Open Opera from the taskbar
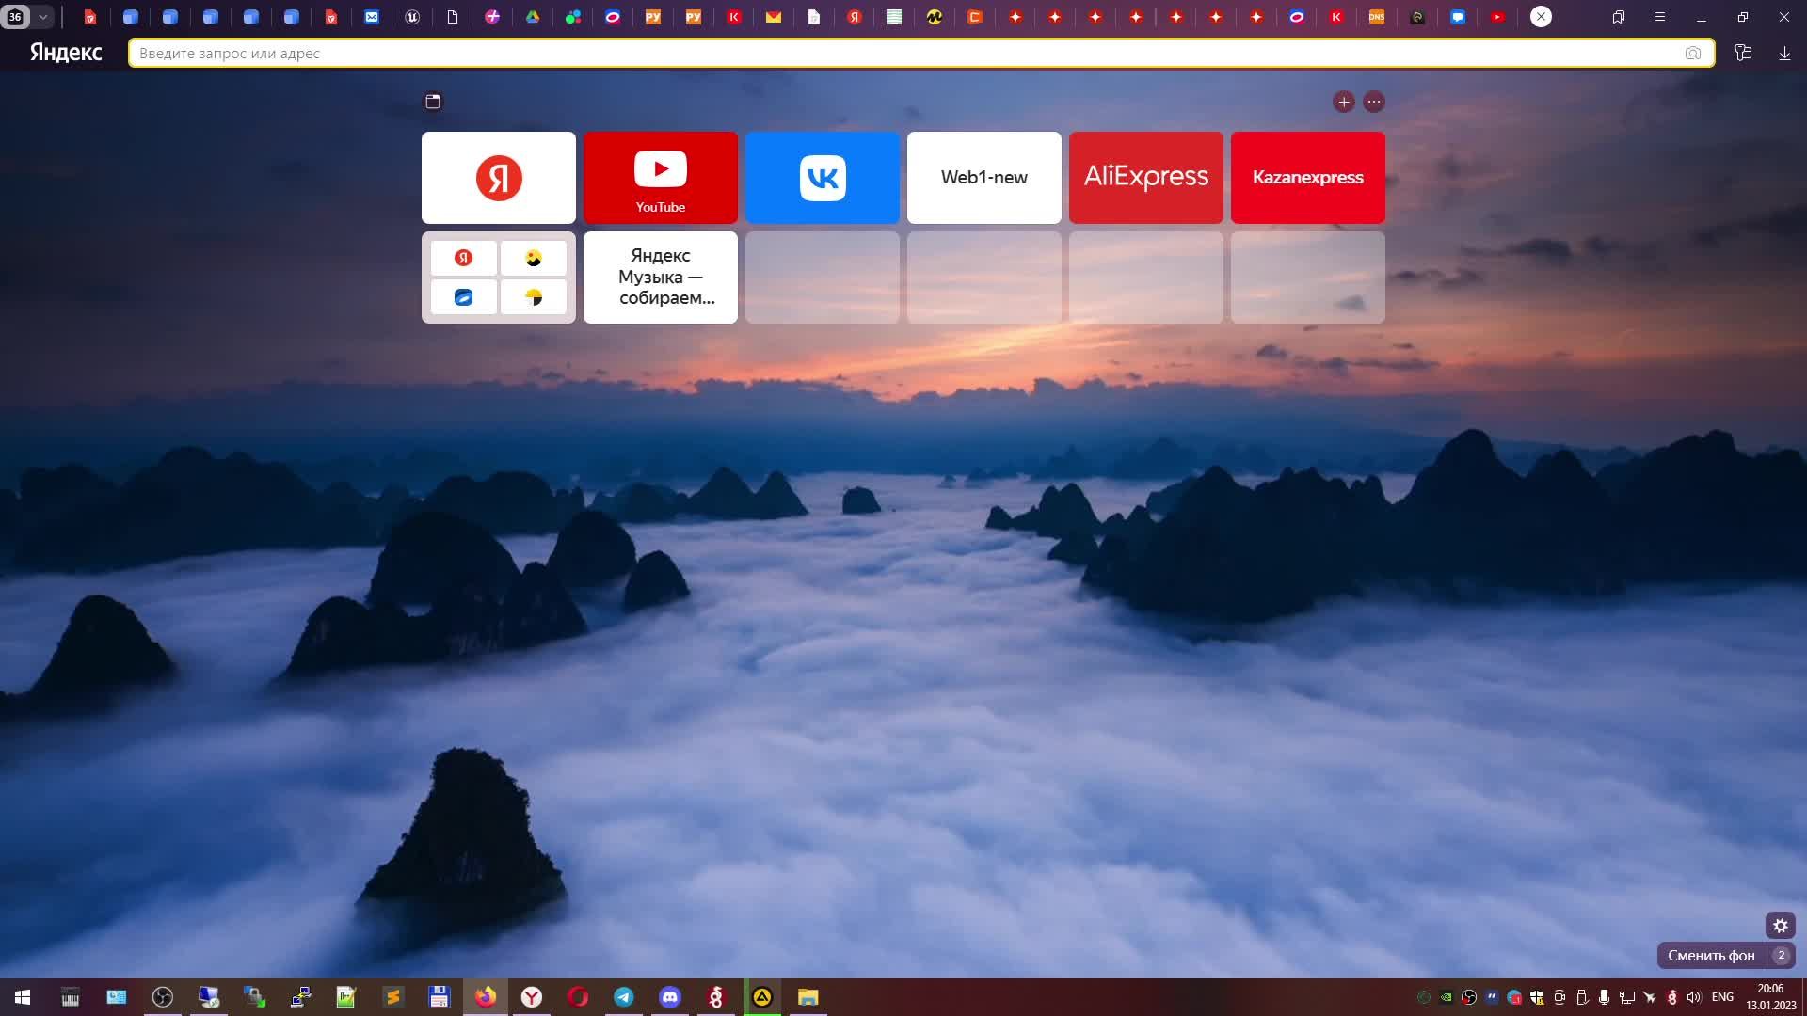The image size is (1807, 1016). pyautogui.click(x=578, y=997)
